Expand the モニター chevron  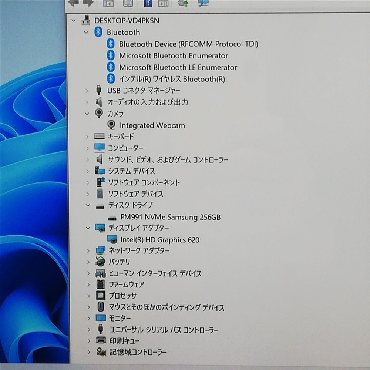pyautogui.click(x=89, y=318)
